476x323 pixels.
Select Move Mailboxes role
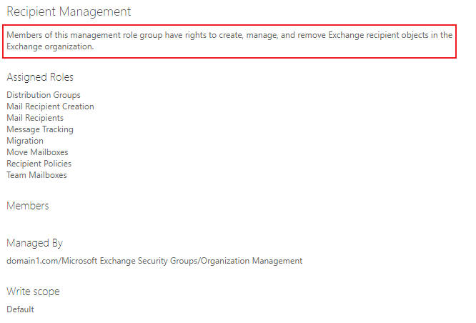coord(37,152)
